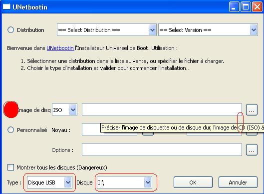Image resolution: width=264 pixels, height=194 pixels.
Task: Click the Annuler button
Action: [x=238, y=182]
